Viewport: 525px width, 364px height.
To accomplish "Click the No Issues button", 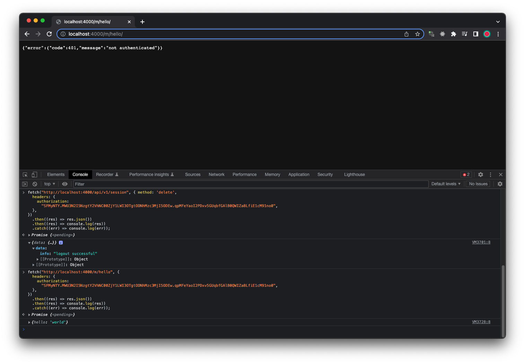I will [x=478, y=184].
